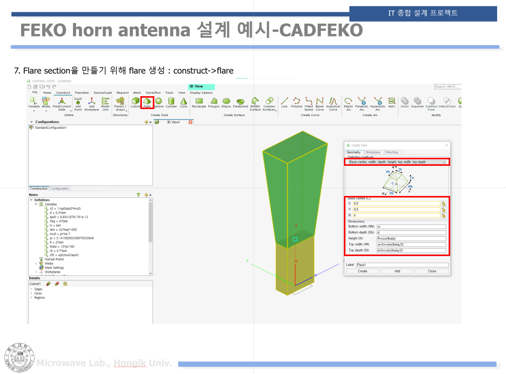Close the 3D View1 tab

tap(190, 122)
